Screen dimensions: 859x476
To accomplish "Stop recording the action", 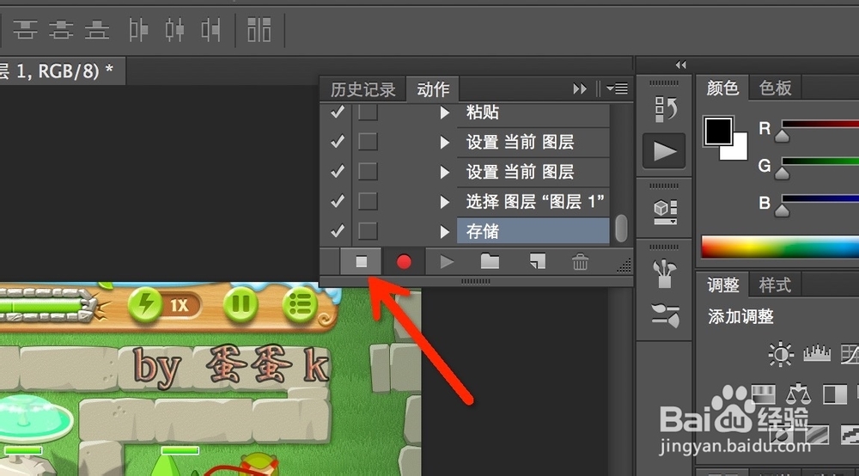I will (x=361, y=262).
